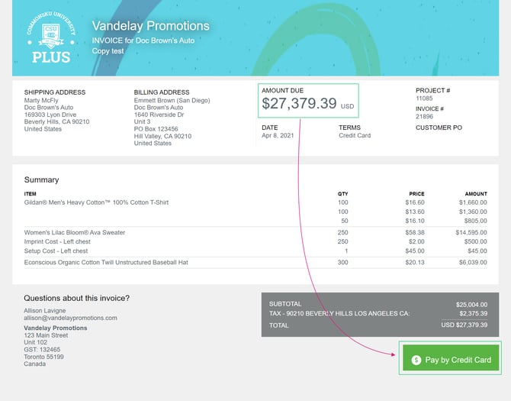The width and height of the screenshot is (511, 401).
Task: Click the Billing Address heading
Action: 162,92
